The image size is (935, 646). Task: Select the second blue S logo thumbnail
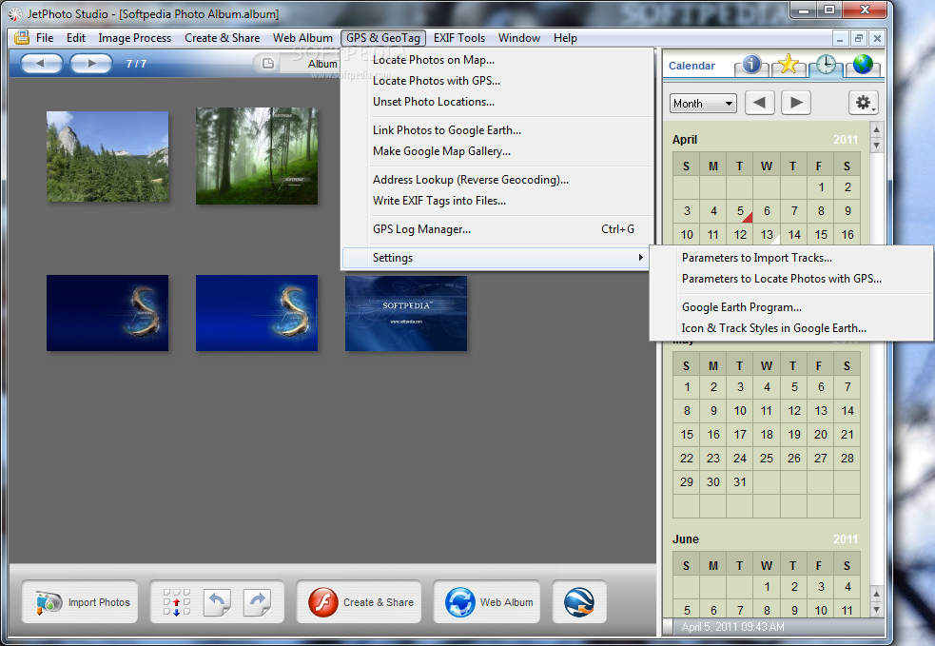point(257,313)
